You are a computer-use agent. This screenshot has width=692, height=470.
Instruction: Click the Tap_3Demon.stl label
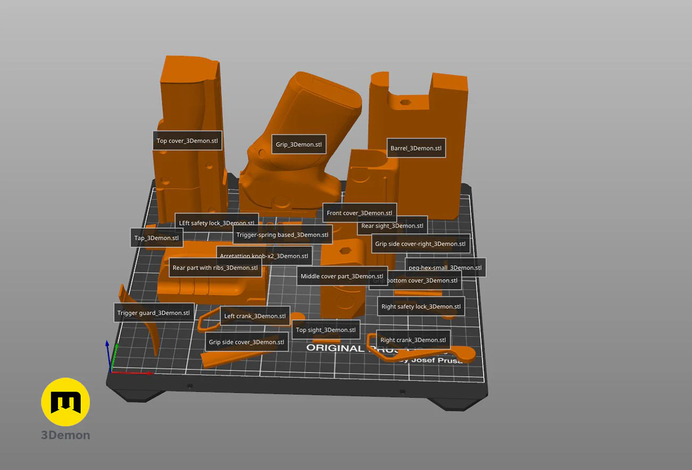click(x=156, y=238)
